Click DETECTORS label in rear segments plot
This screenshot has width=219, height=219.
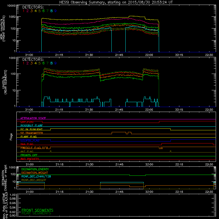point(33,59)
